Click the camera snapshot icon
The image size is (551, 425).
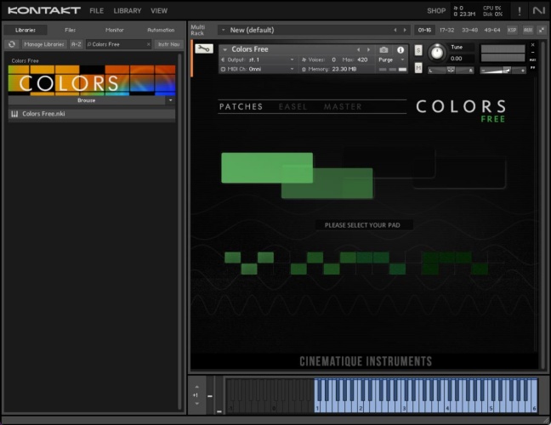coord(383,50)
